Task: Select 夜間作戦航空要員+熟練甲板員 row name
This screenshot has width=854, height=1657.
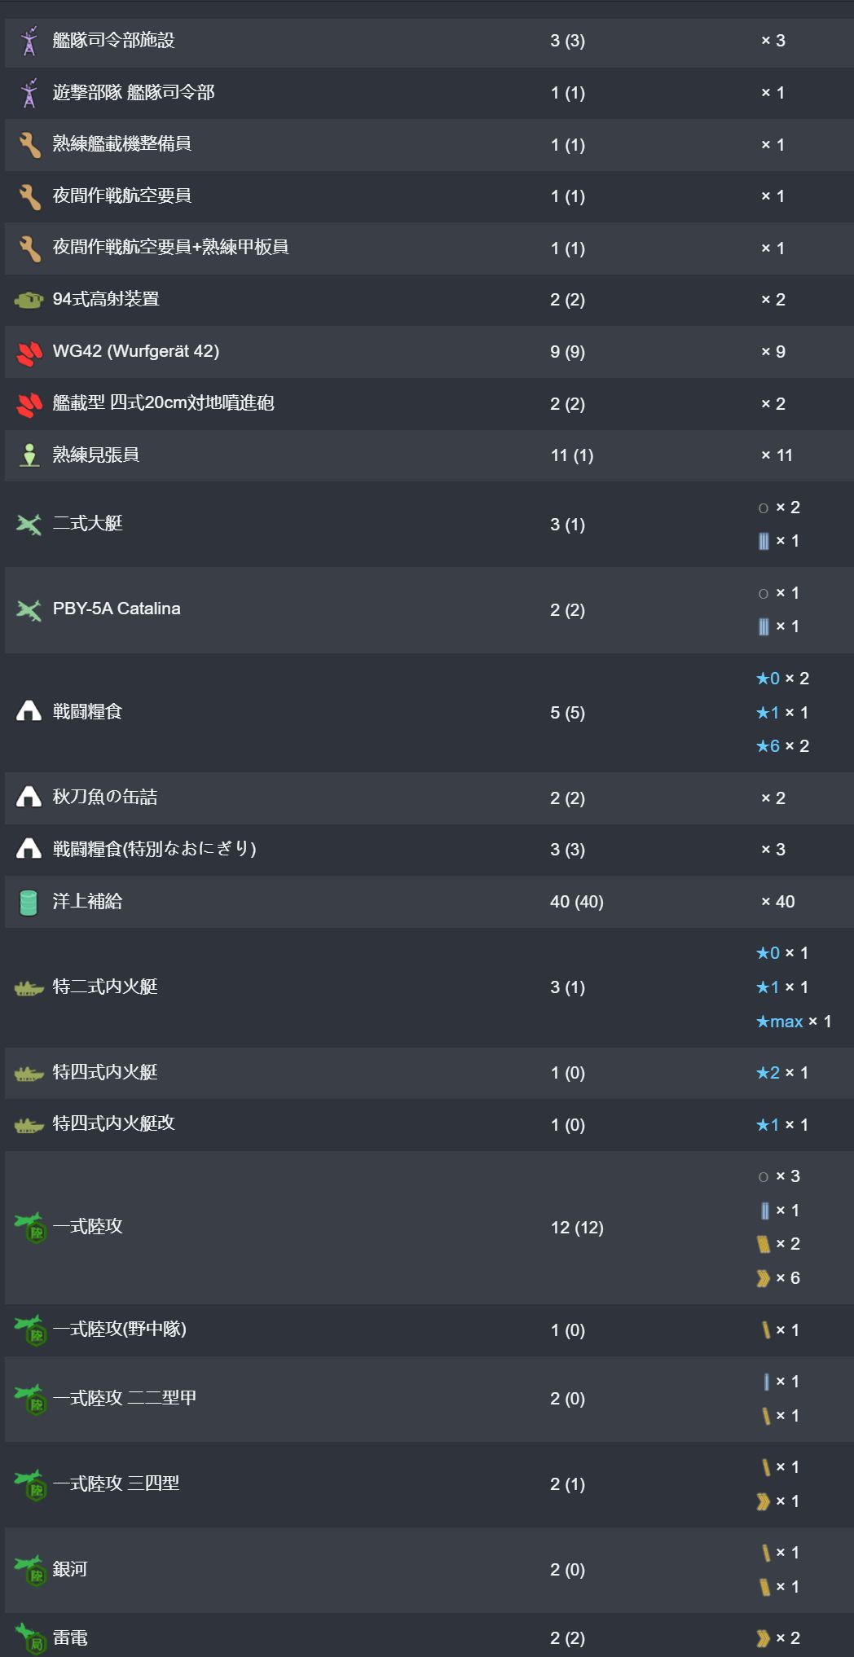Action: [x=170, y=247]
